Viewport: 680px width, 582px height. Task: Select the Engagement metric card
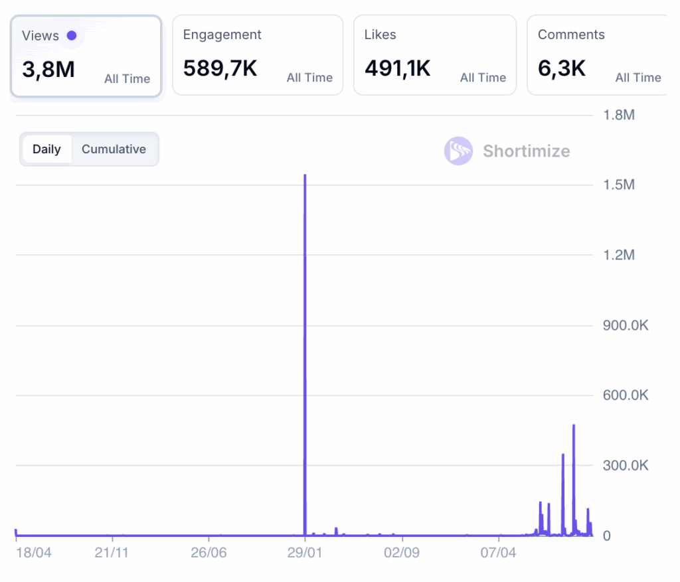[x=257, y=55]
